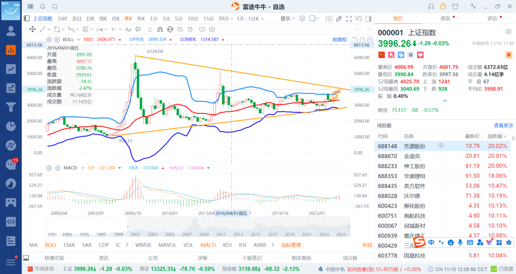The image size is (516, 274).
Task: Switch to 月K chart period
Action: click(x=116, y=19)
